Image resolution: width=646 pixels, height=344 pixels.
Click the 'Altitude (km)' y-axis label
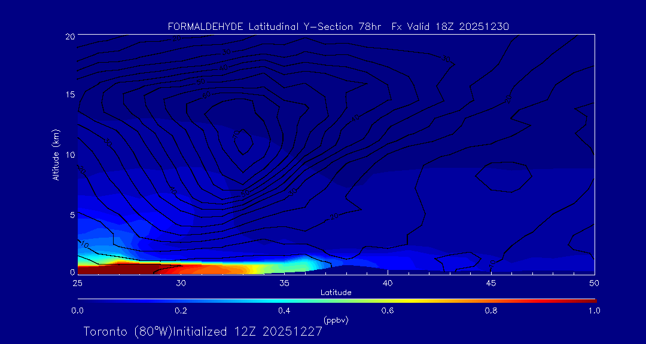click(56, 154)
